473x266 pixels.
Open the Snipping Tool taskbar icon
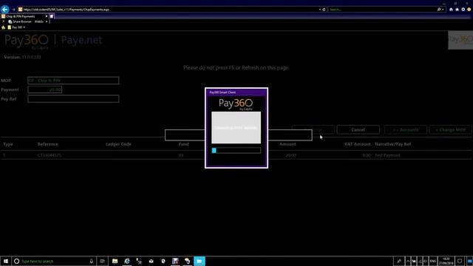pos(139,261)
